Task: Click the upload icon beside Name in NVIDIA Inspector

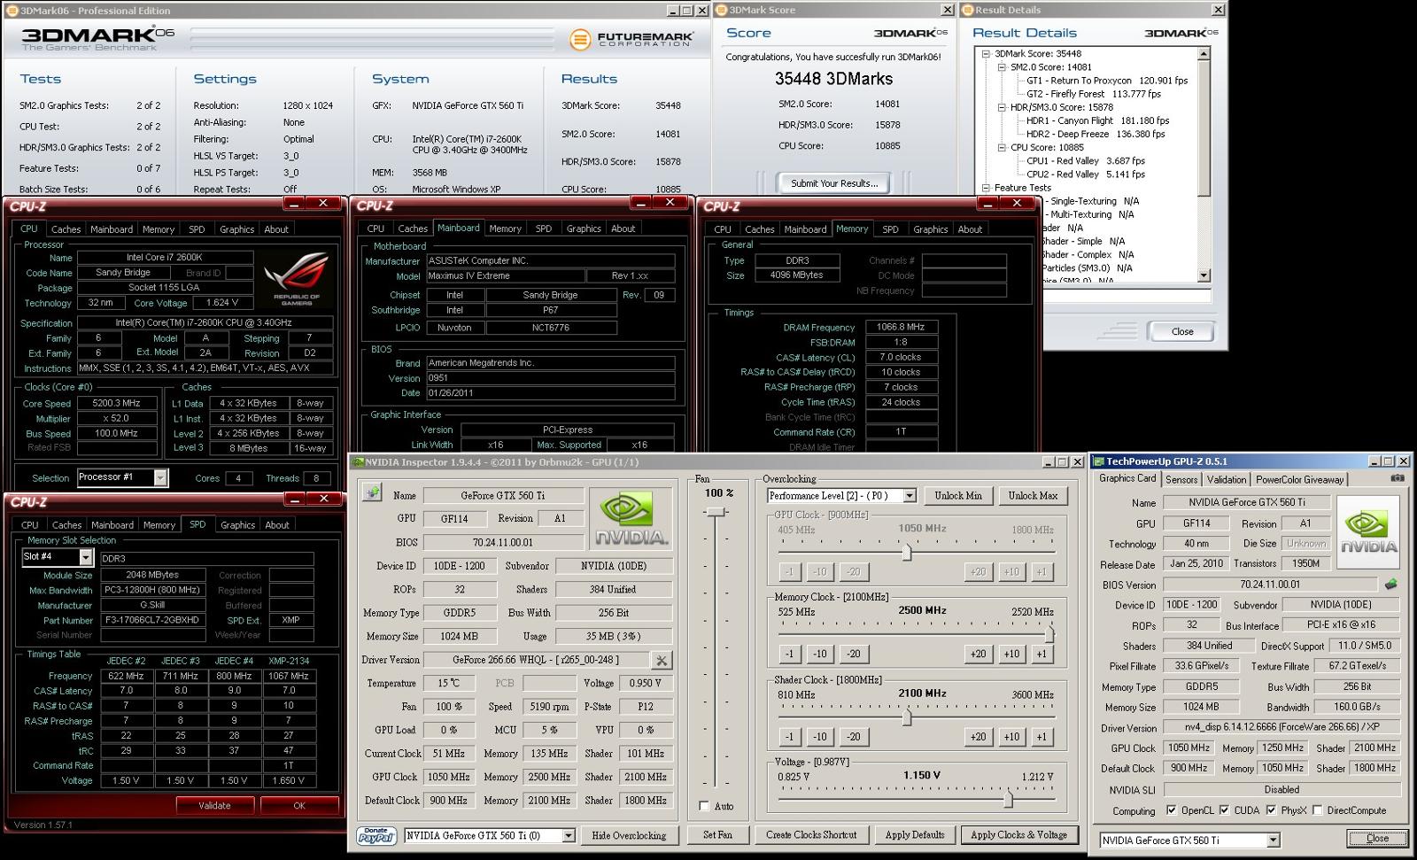Action: click(x=372, y=493)
